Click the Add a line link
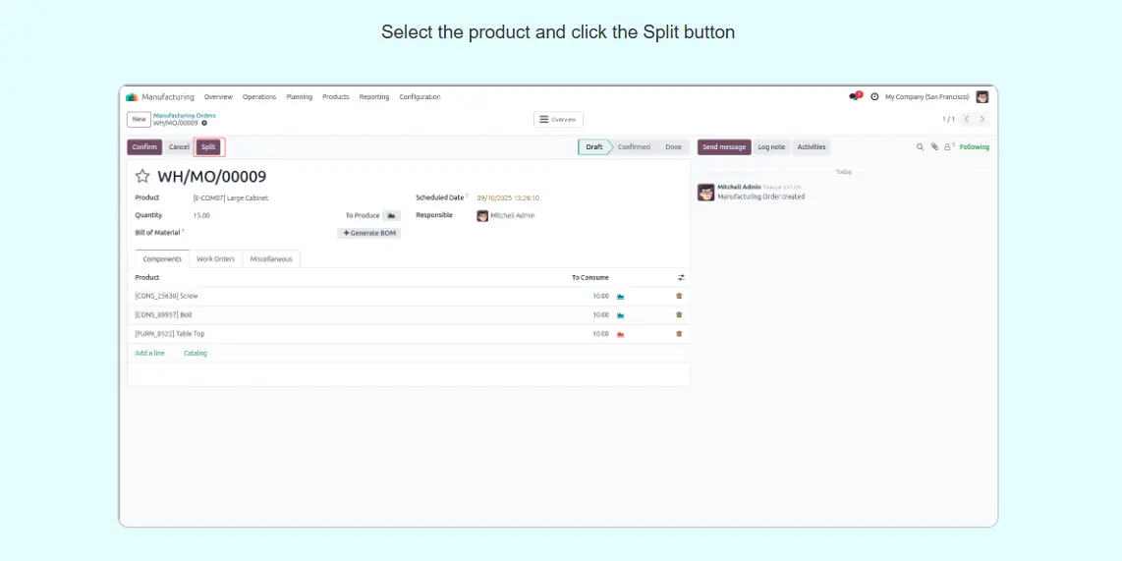1122x561 pixels. click(149, 353)
